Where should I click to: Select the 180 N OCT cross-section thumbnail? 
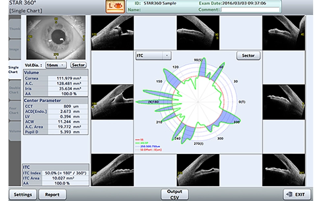coord(112,102)
